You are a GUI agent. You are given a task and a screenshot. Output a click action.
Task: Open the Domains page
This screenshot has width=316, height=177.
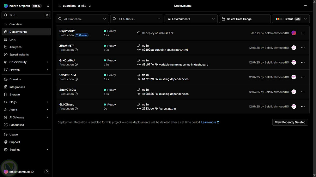pyautogui.click(x=15, y=79)
